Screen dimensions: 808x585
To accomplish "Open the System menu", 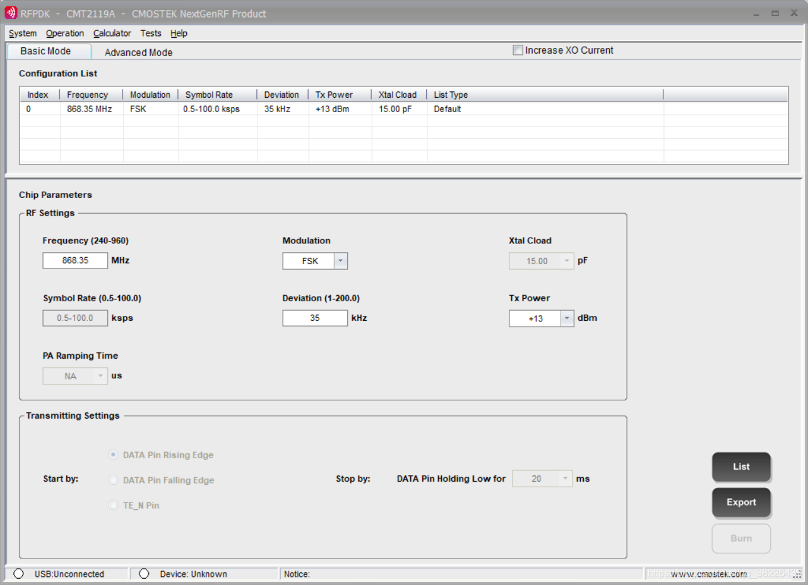I will click(x=23, y=33).
